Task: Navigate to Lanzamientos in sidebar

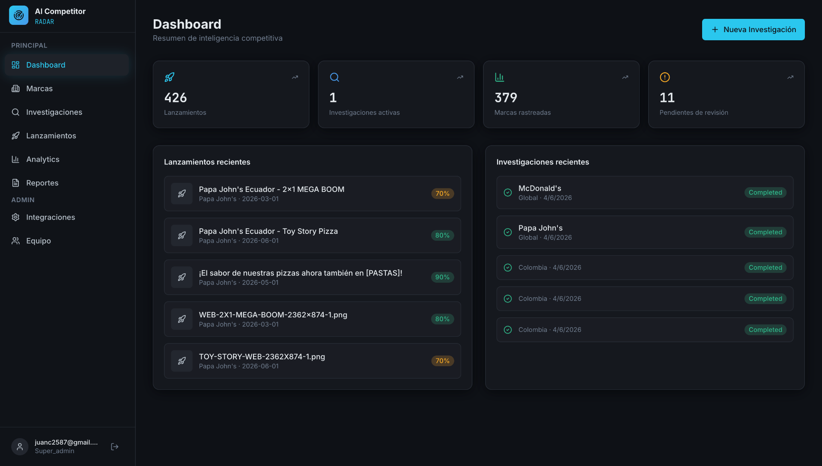Action: point(67,136)
